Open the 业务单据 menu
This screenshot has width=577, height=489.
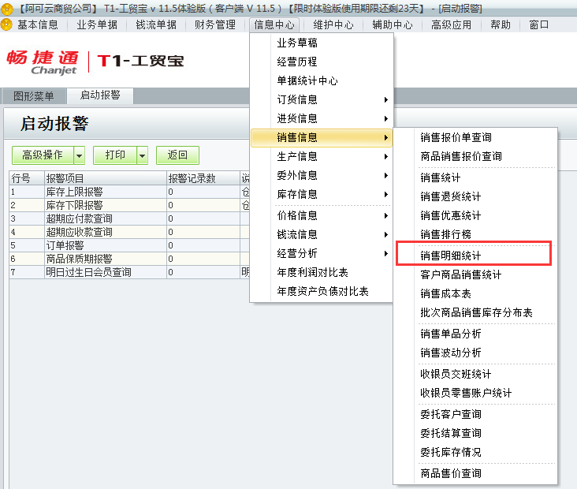coord(97,24)
